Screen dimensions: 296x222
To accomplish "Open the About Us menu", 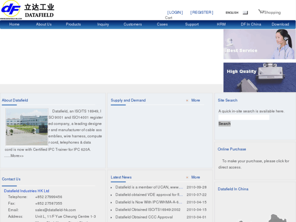I will (44, 24).
